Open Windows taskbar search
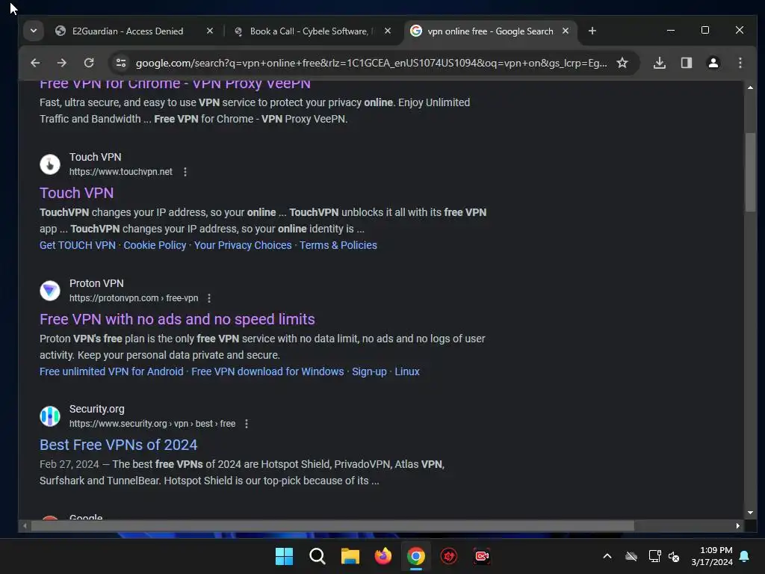This screenshot has width=765, height=574. (317, 556)
